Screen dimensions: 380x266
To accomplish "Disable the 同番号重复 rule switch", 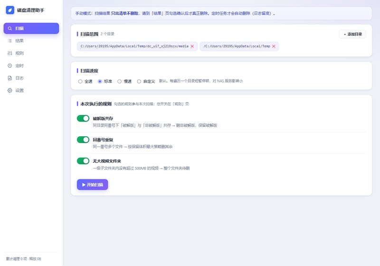I will pyautogui.click(x=83, y=140).
